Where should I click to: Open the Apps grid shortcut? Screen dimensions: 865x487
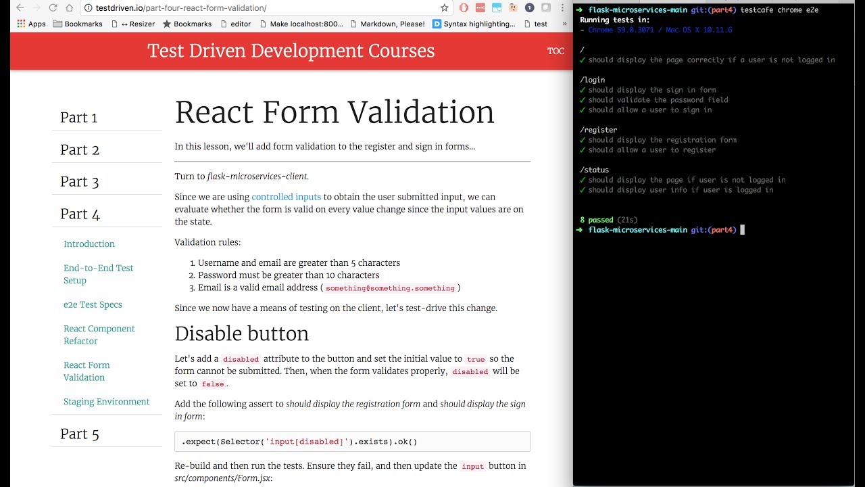(31, 24)
